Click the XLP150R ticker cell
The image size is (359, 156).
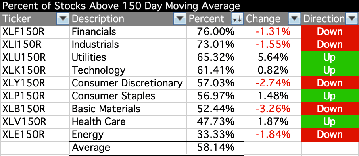click(35, 96)
